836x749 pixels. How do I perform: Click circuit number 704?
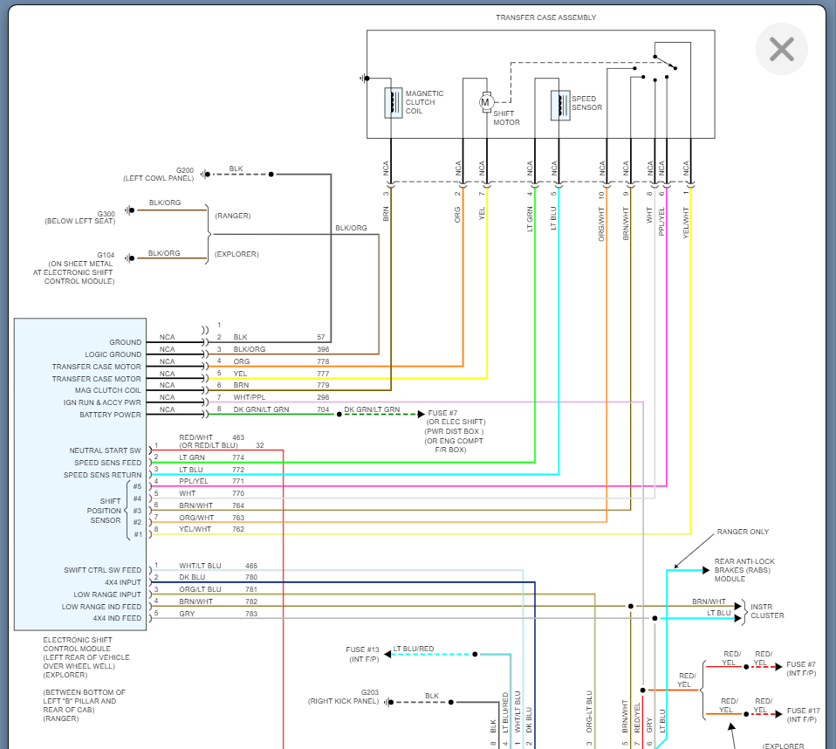pyautogui.click(x=323, y=409)
